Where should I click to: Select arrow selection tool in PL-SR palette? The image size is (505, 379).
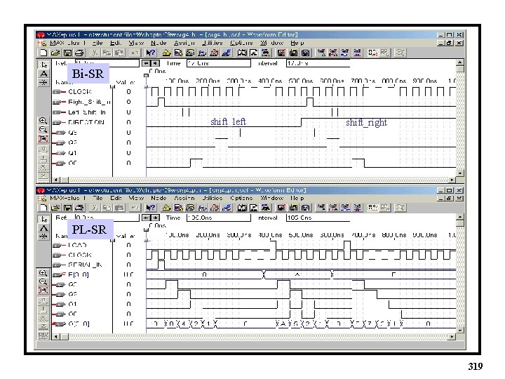click(x=43, y=219)
